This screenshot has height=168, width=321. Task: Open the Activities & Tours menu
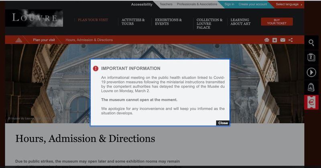pos(133,22)
